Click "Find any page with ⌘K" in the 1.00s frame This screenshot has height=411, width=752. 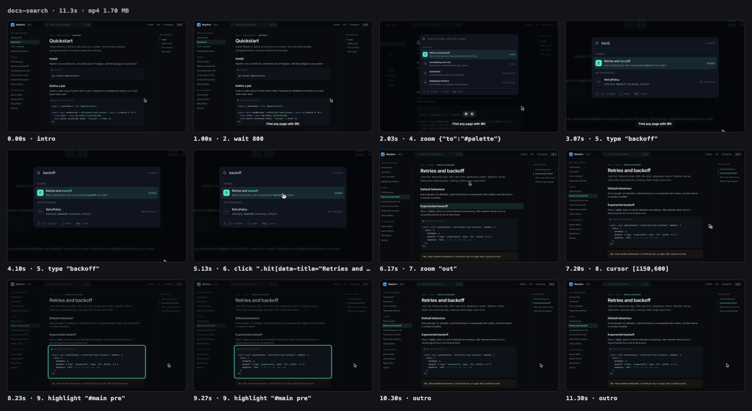283,124
